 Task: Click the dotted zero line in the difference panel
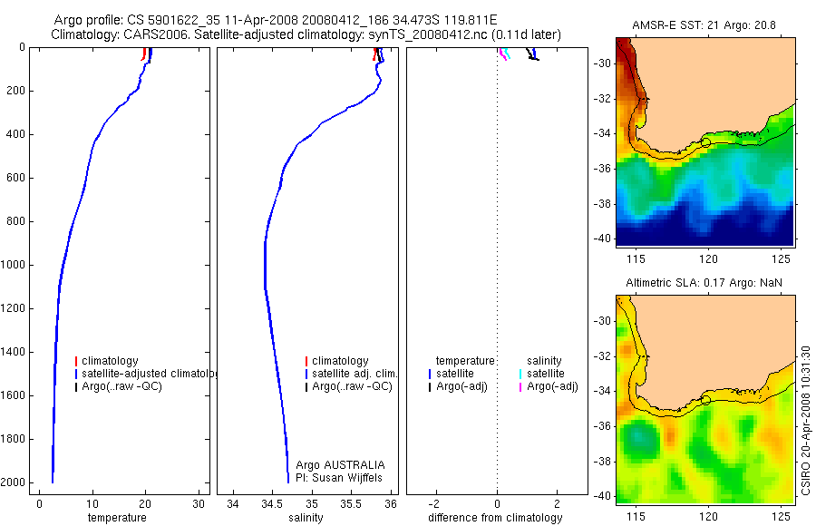(498, 271)
